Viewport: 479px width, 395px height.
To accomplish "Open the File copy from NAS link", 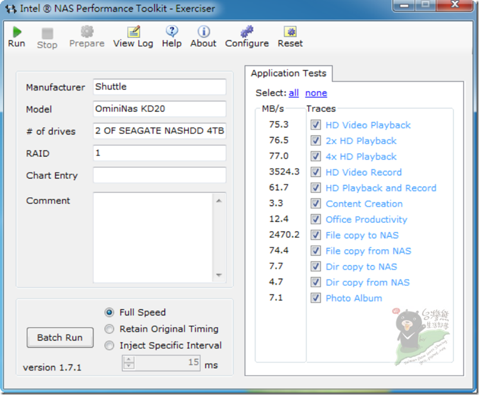I will tap(368, 251).
